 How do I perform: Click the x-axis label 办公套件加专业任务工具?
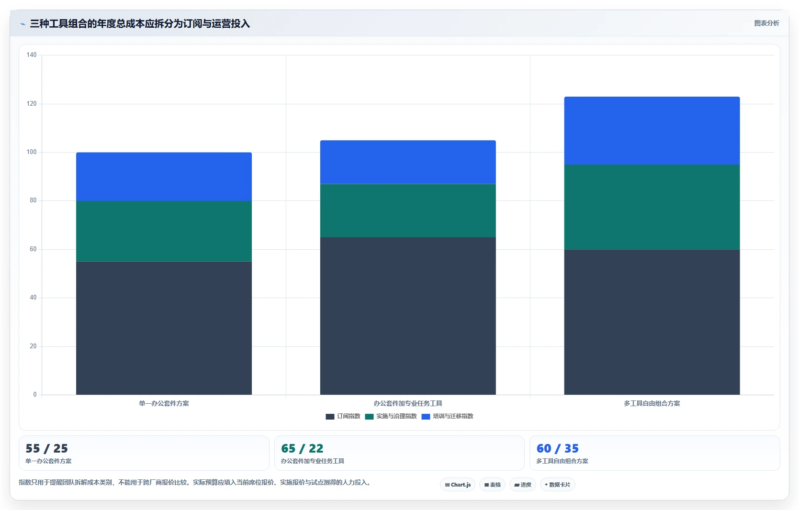(x=408, y=403)
